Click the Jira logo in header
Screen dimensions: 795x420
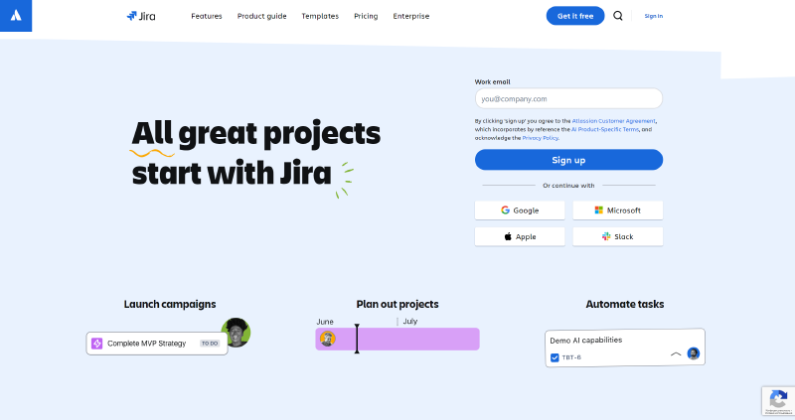click(141, 16)
